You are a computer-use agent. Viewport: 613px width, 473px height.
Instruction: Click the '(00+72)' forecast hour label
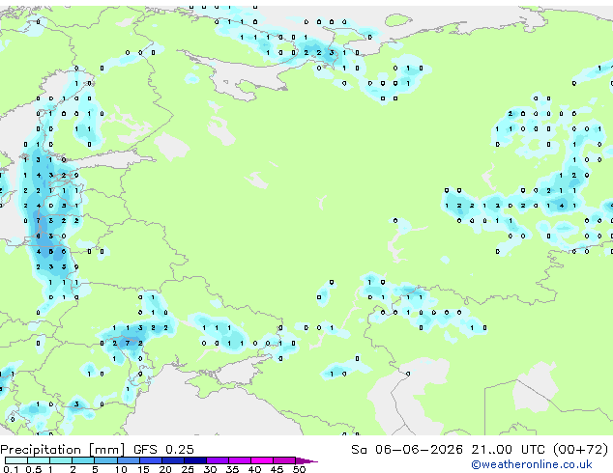pyautogui.click(x=580, y=450)
